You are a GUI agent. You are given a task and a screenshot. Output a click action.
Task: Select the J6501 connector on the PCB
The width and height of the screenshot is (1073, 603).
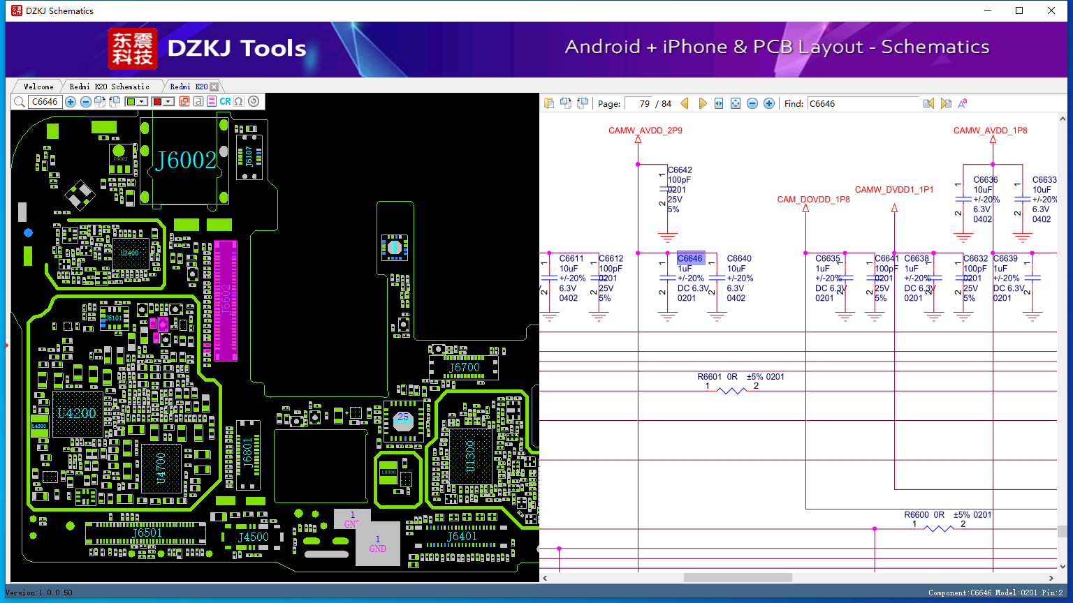point(146,533)
